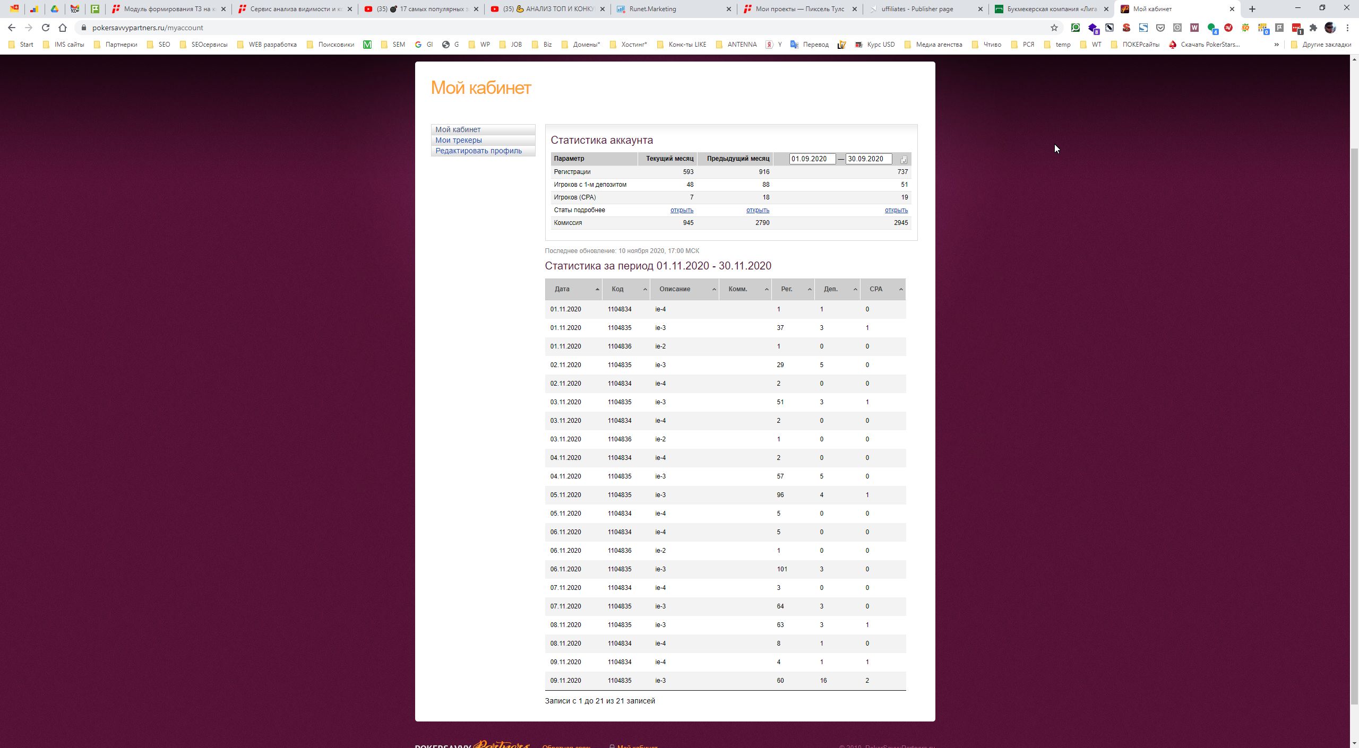Image resolution: width=1359 pixels, height=748 pixels.
Task: Open the grey clock extension icon
Action: point(1177,28)
